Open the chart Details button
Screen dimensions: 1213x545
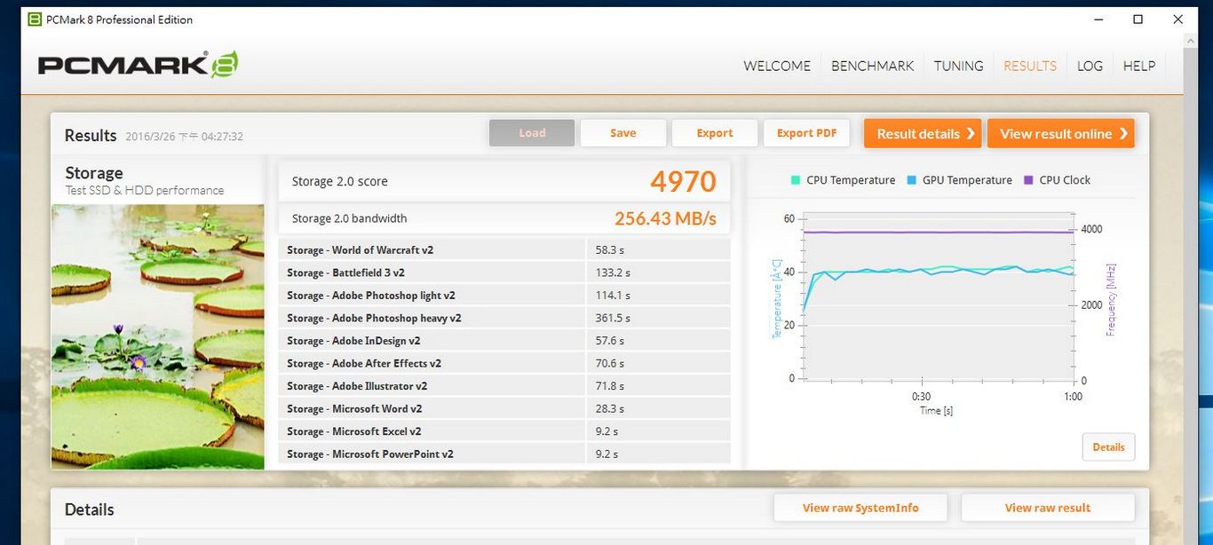click(1108, 447)
